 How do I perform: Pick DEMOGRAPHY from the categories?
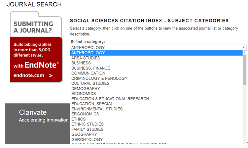click(85, 89)
